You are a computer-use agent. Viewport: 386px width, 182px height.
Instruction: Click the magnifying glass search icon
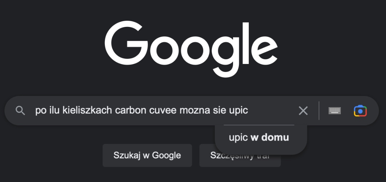(20, 111)
